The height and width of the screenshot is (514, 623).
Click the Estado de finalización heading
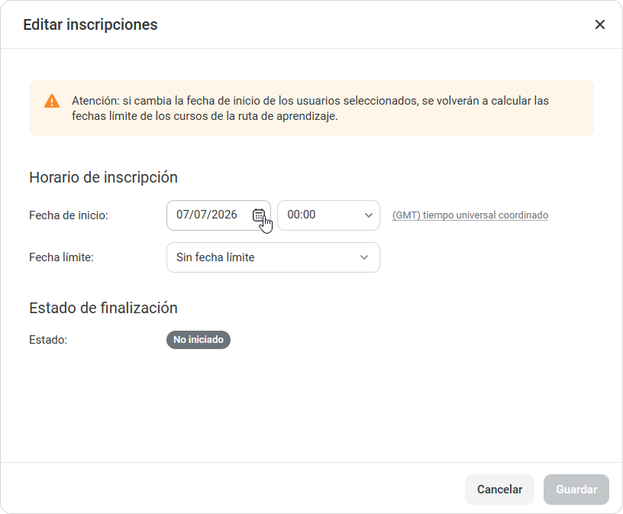(103, 308)
